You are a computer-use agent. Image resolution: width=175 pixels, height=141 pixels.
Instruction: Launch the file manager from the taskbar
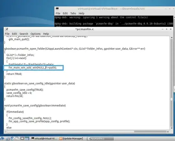point(8,138)
